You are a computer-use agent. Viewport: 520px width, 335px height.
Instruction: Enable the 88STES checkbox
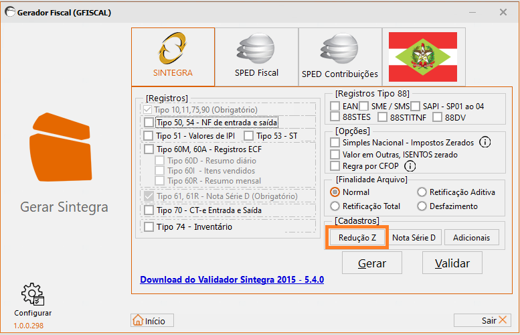(x=335, y=117)
